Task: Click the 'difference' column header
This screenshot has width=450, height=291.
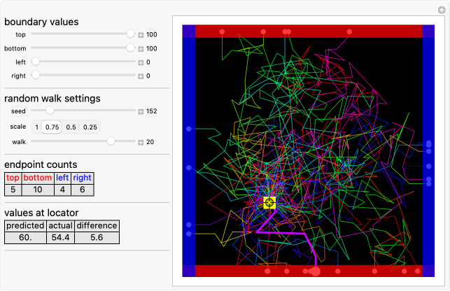Action: pyautogui.click(x=97, y=226)
